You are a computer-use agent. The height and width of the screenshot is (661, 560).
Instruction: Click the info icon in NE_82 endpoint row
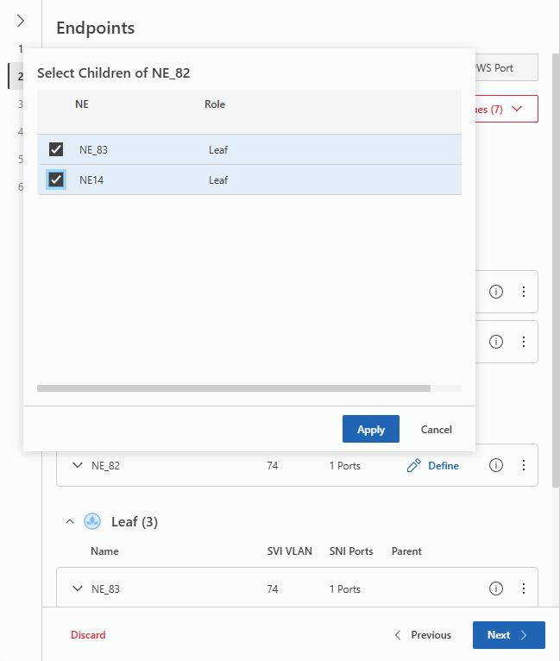(496, 466)
